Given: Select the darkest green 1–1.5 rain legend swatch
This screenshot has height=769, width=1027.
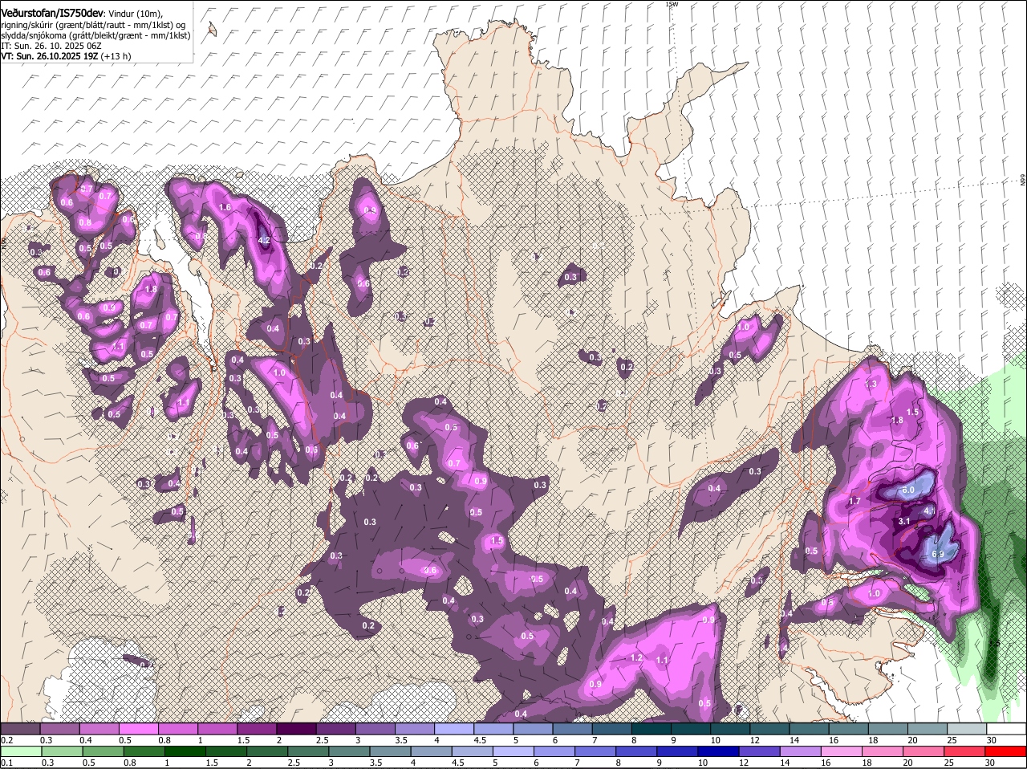Looking at the screenshot, I should pyautogui.click(x=186, y=751).
